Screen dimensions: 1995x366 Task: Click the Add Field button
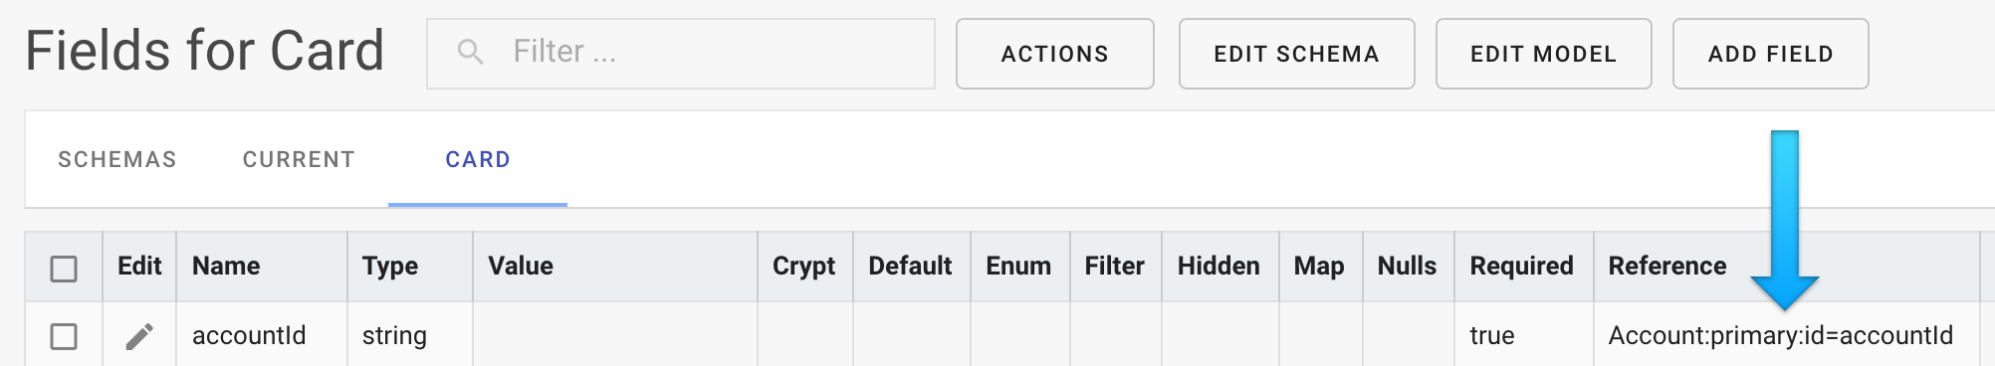tap(1771, 54)
